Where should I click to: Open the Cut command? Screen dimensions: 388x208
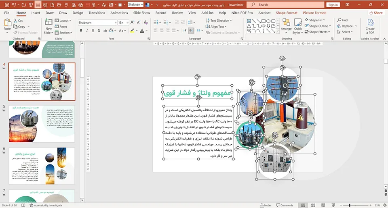point(18,21)
